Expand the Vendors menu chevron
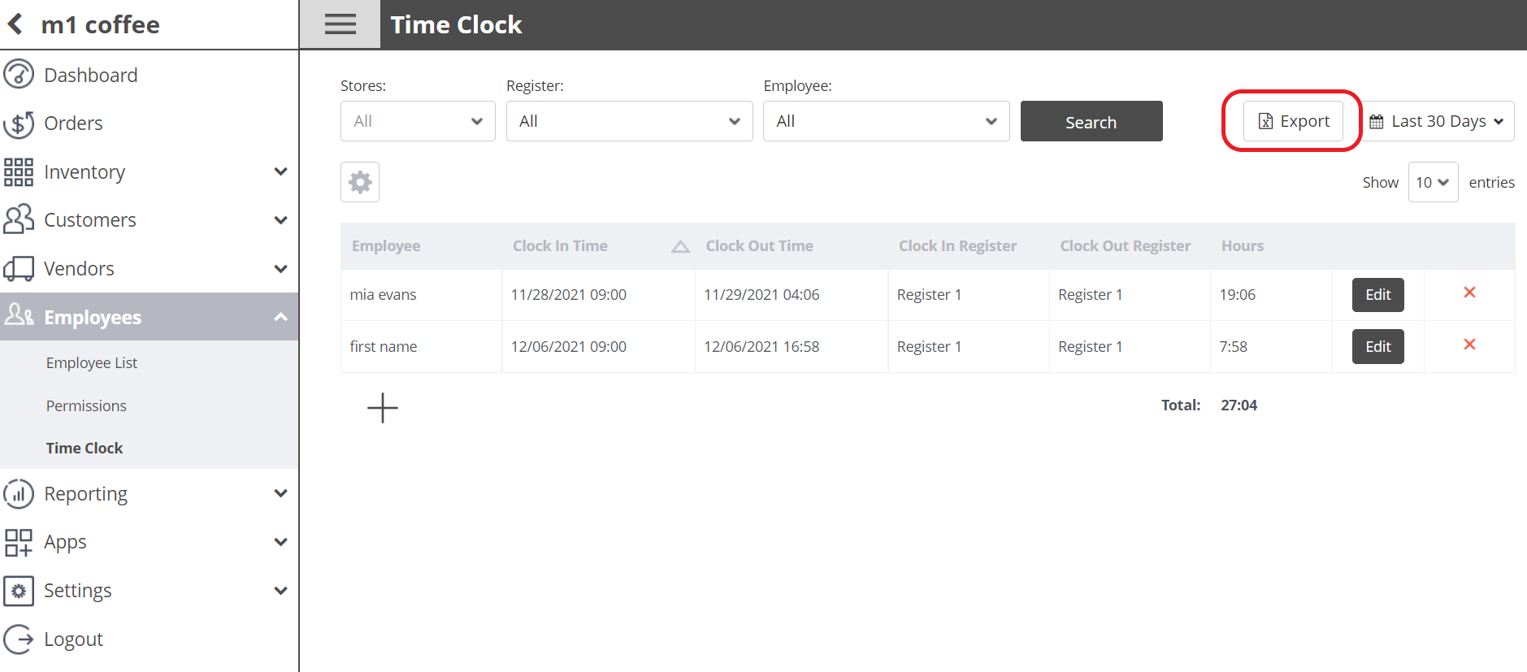 (x=280, y=269)
